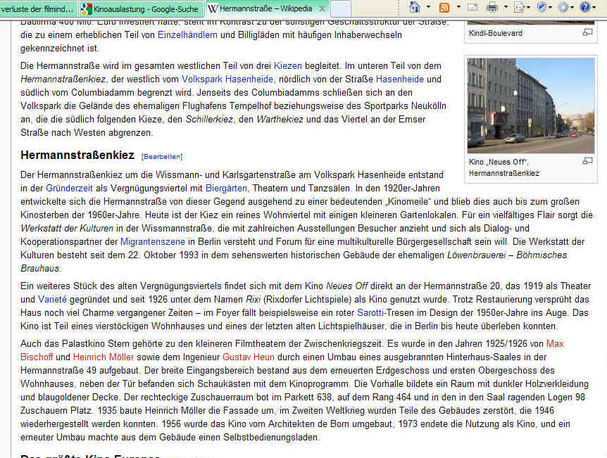Screen dimensions: 607x458
Task: Close the Hermannstraße Wikipedia tab
Action: pos(322,8)
